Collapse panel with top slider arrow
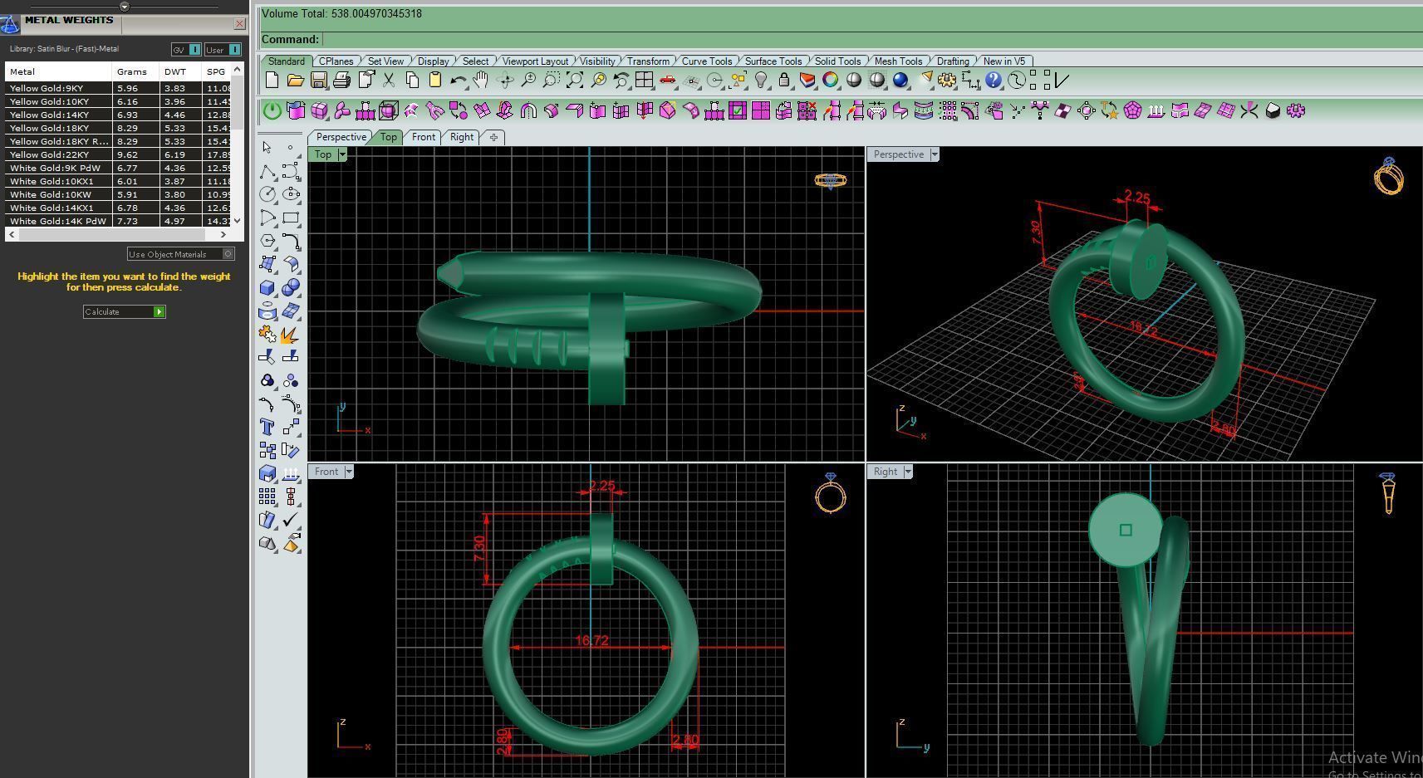 point(125,7)
